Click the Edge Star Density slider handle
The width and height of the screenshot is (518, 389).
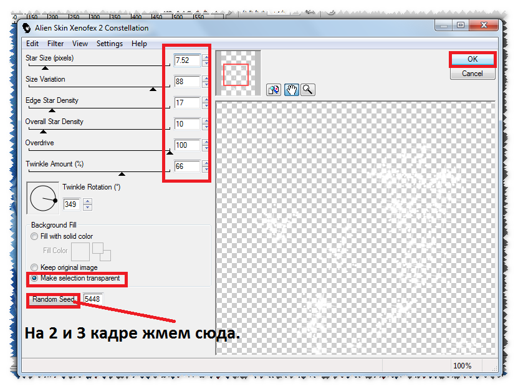52,110
